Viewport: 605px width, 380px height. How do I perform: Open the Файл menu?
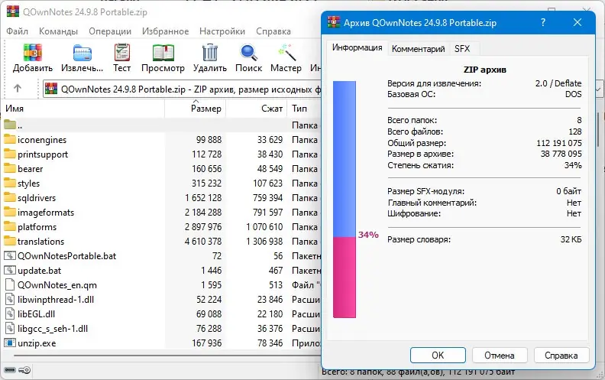pyautogui.click(x=17, y=31)
